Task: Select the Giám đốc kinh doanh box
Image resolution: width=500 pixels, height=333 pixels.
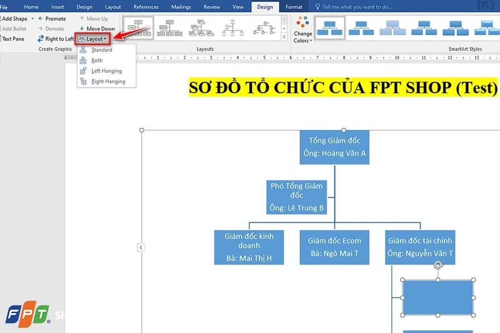Action: click(x=249, y=247)
